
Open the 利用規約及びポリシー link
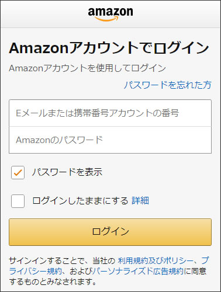(156, 260)
